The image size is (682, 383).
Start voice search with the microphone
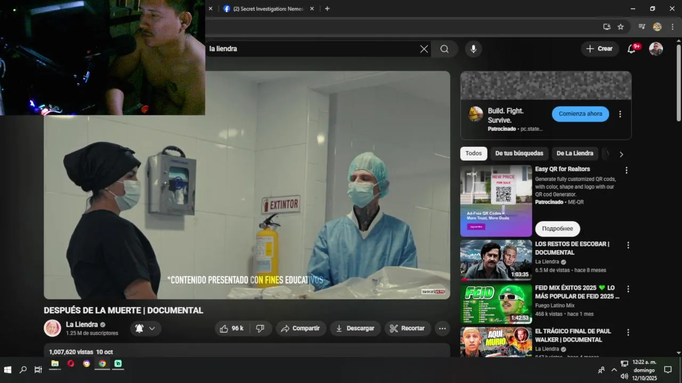point(473,49)
